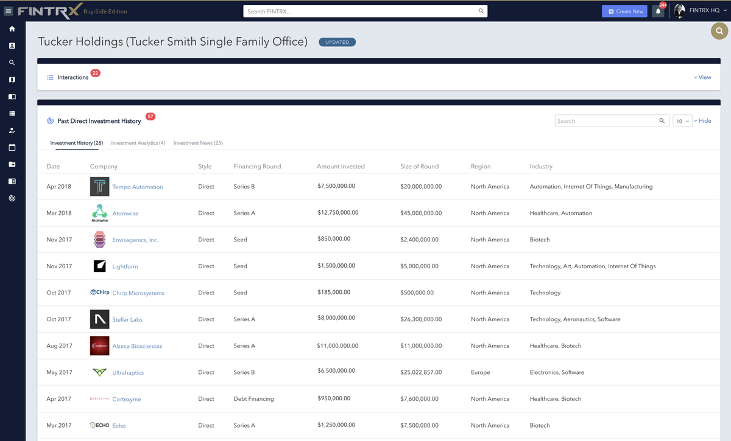Click the Envisagenics logo
This screenshot has width=731, height=441.
pyautogui.click(x=100, y=240)
